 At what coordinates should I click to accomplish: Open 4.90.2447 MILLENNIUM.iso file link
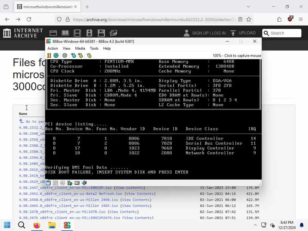click(65, 188)
